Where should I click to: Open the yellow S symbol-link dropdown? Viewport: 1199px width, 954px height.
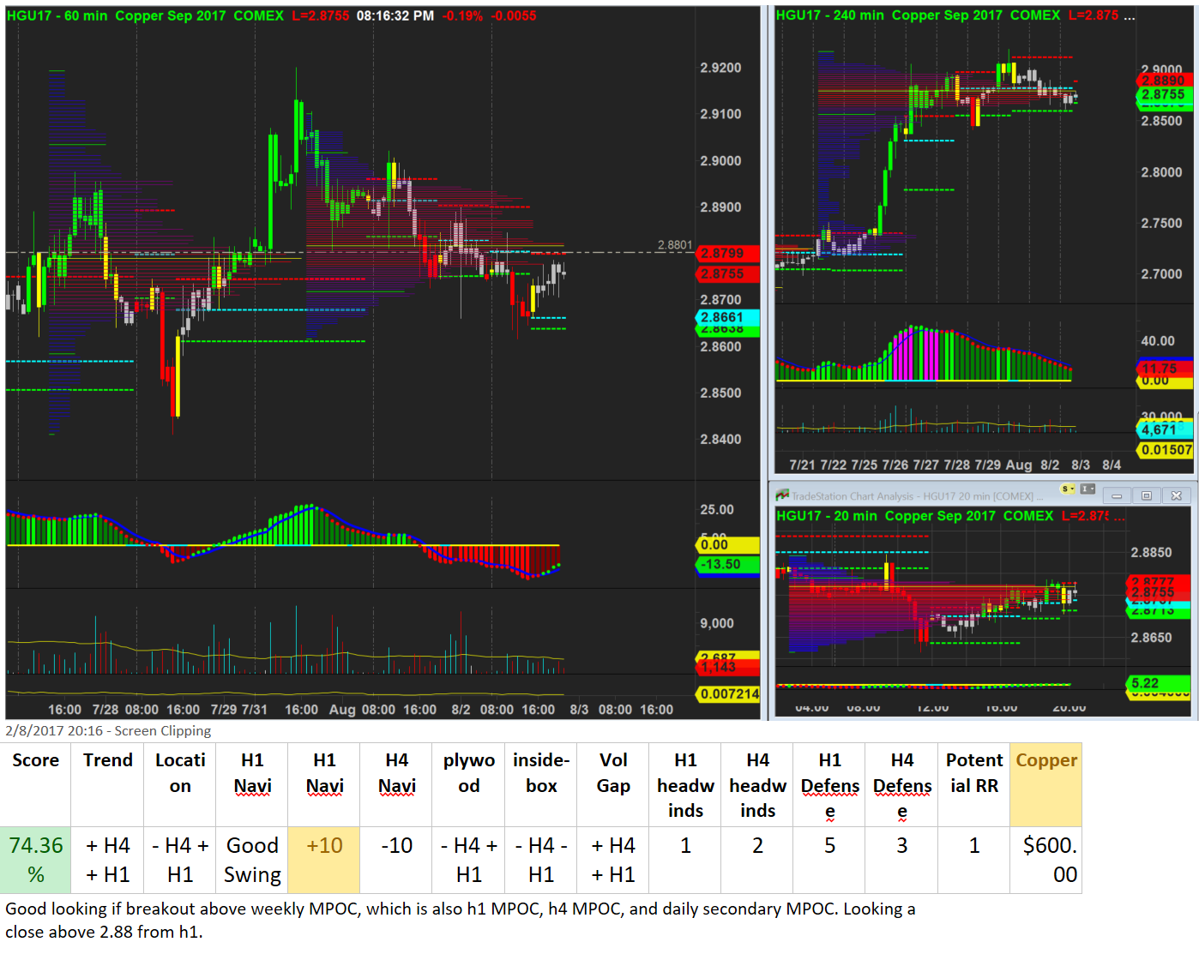tap(1068, 489)
